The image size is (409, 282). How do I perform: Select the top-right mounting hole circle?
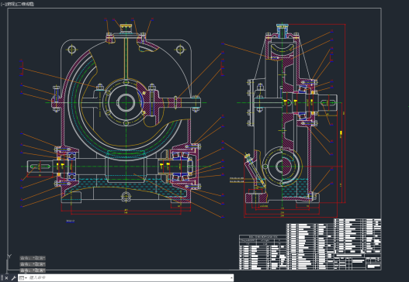coord(180,50)
